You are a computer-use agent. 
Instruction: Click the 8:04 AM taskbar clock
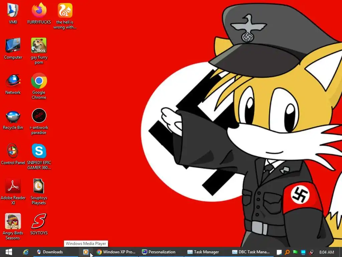click(327, 252)
